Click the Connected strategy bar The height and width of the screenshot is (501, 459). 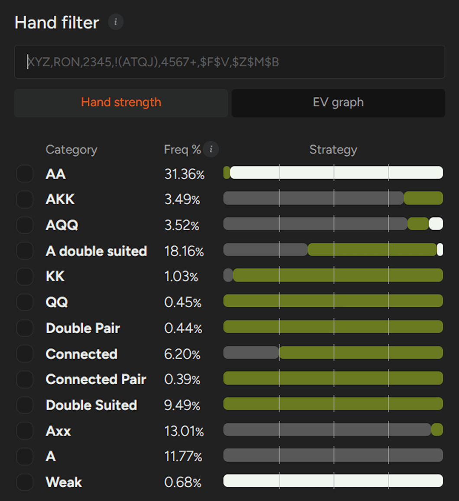pos(333,353)
